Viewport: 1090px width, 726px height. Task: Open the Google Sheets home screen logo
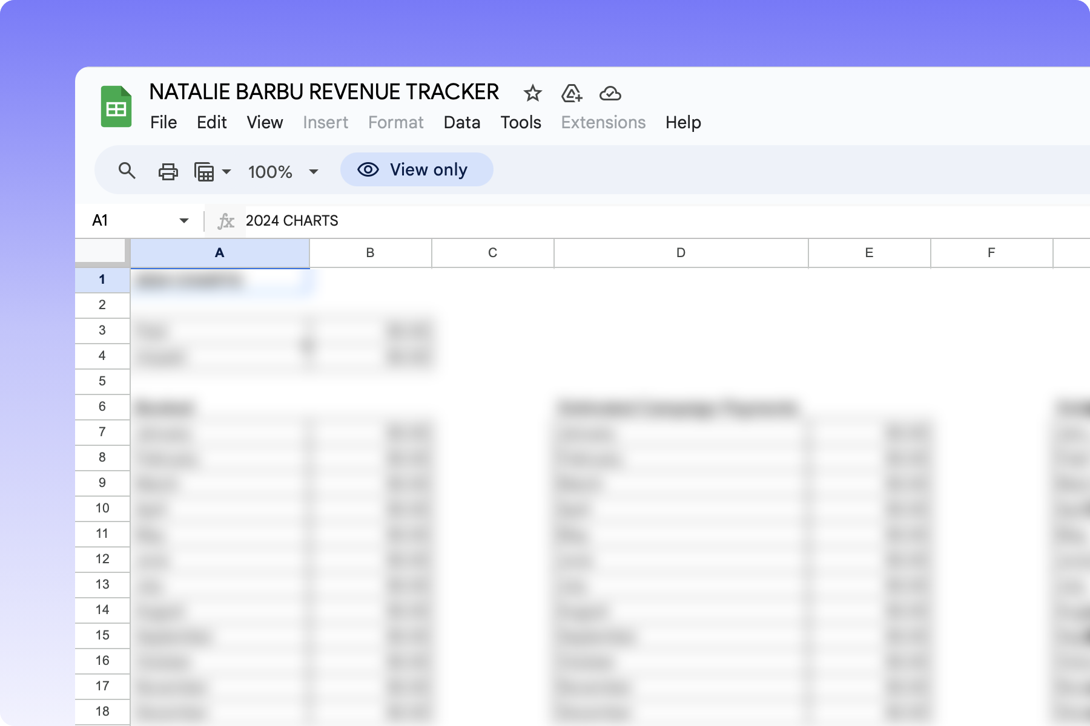[x=117, y=106]
